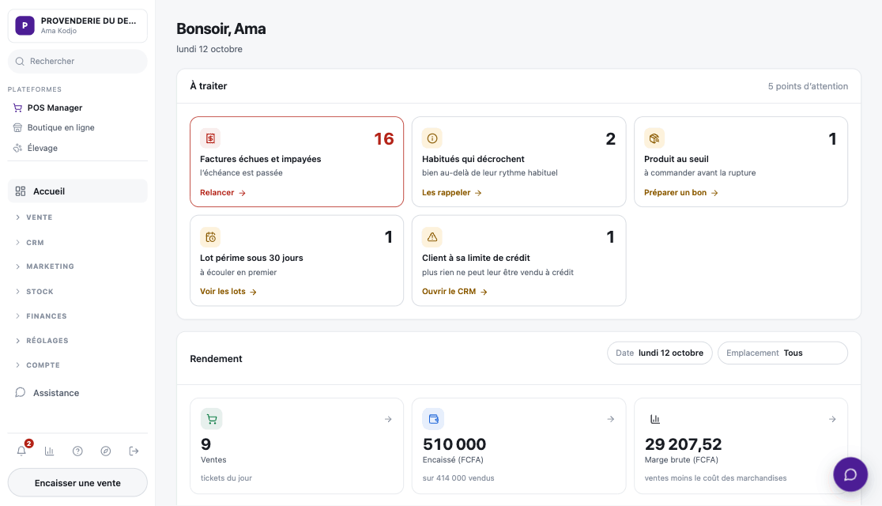
Task: Click the 5 points d'attention text
Action: (808, 86)
